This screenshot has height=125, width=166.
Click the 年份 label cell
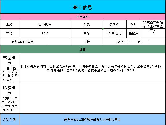pyautogui.click(x=10, y=33)
